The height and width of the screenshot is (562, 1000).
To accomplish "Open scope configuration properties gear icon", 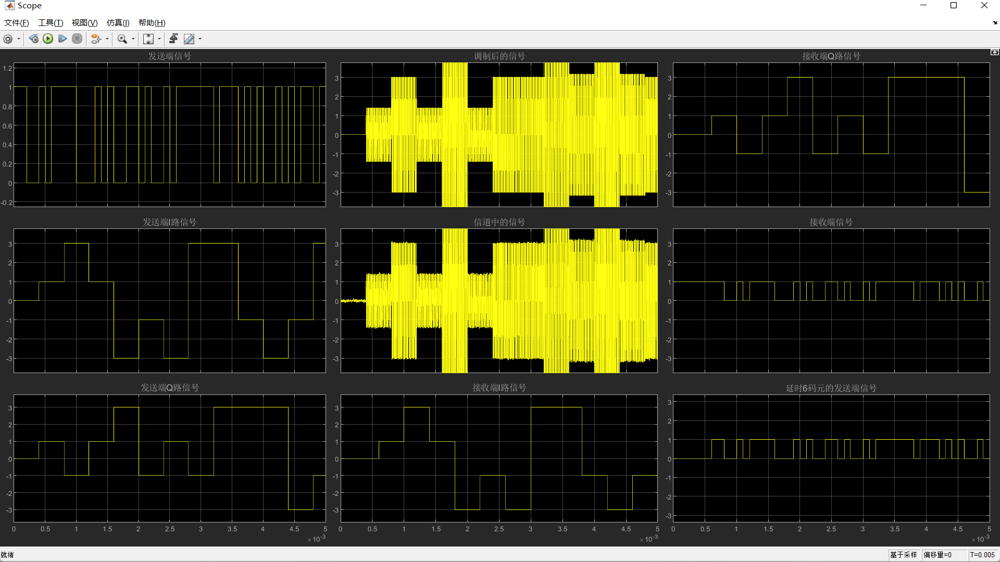I will tap(8, 39).
